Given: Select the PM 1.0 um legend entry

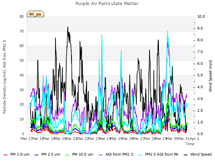Looking at the screenshot, I should pyautogui.click(x=16, y=154).
